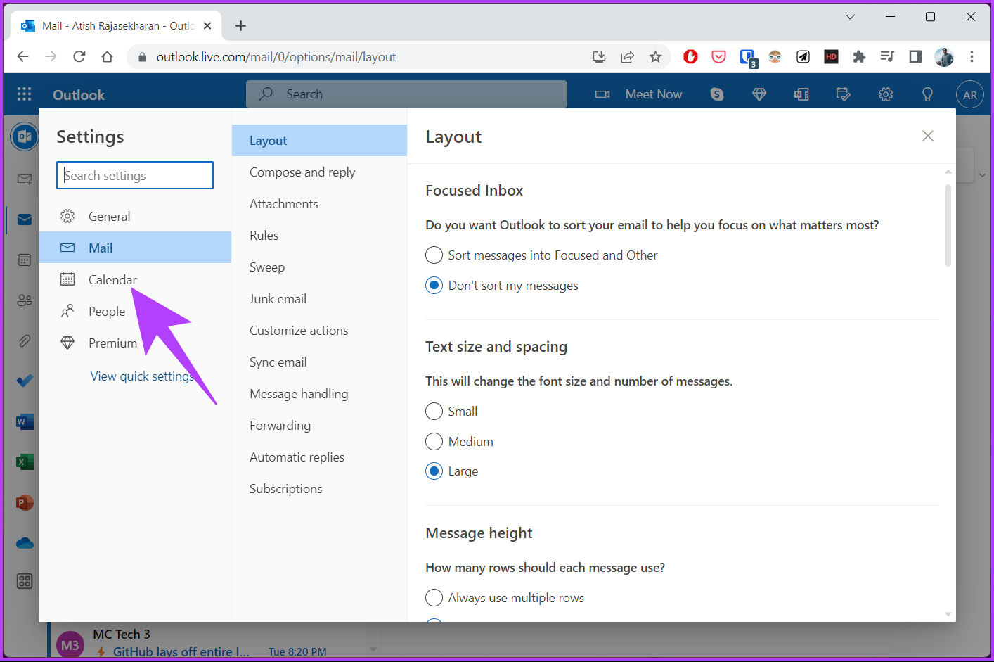
Task: Select Sort messages into Focused and Other
Action: 541,255
